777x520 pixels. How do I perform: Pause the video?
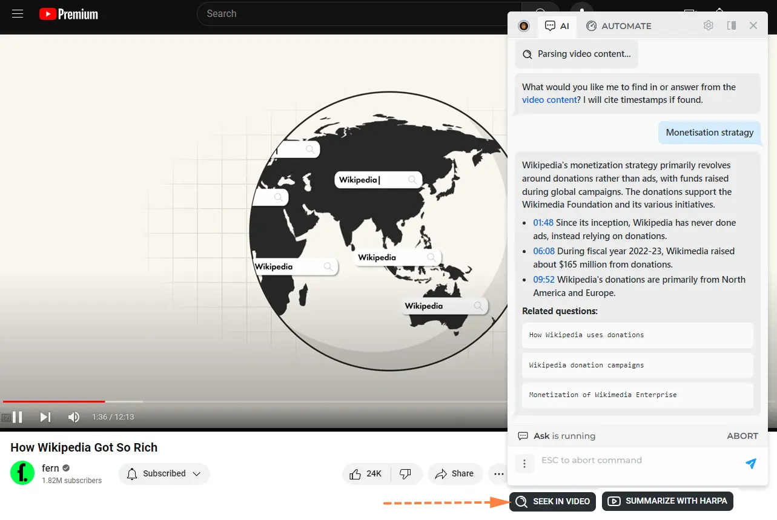[x=17, y=417]
